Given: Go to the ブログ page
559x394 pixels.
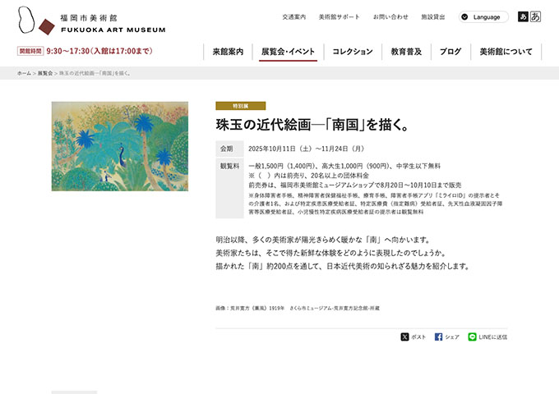Looking at the screenshot, I should [450, 52].
